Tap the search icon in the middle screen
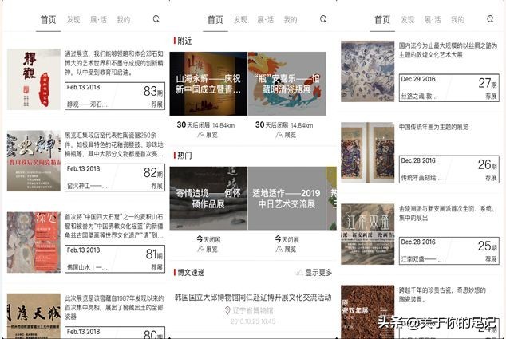Viewport: 506px width, 339px height. (323, 19)
